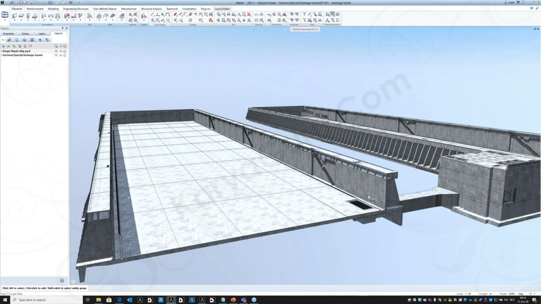Toggle visibility of Duqm Repair ship yard
This screenshot has height=304, width=541.
61,51
